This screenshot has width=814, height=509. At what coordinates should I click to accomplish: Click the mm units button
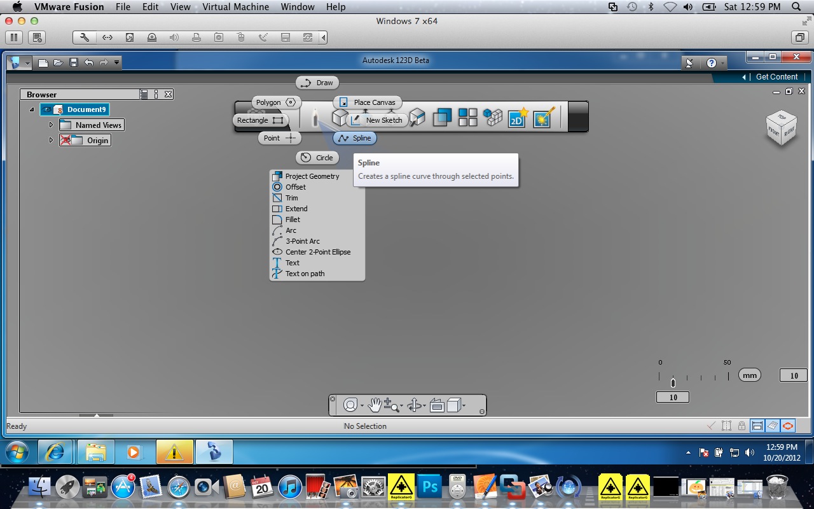750,375
